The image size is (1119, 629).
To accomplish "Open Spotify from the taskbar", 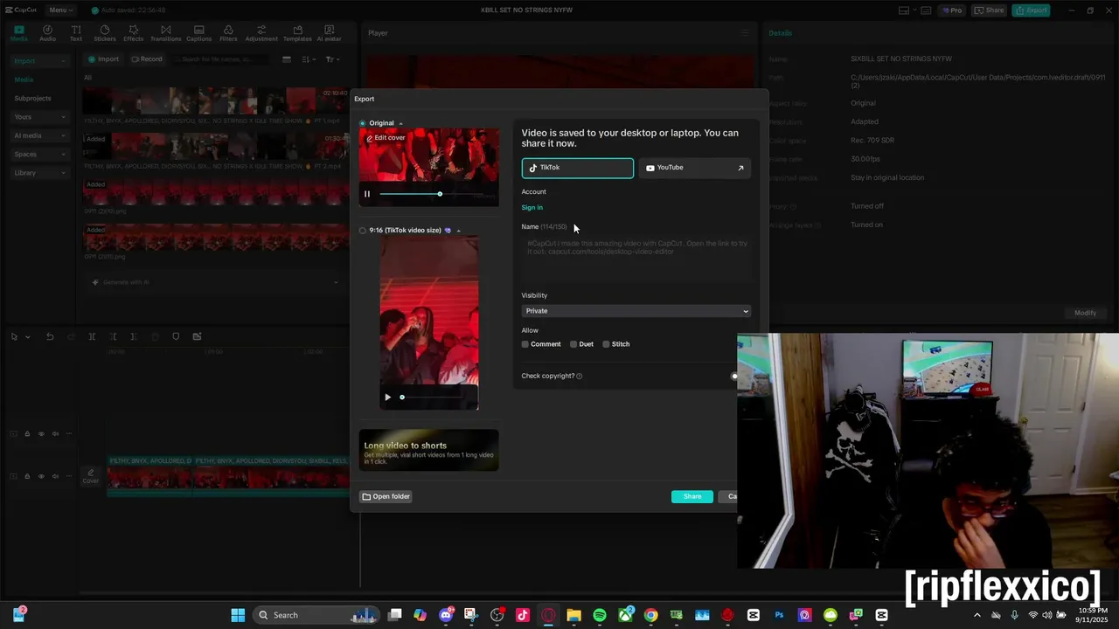I will coord(600,615).
